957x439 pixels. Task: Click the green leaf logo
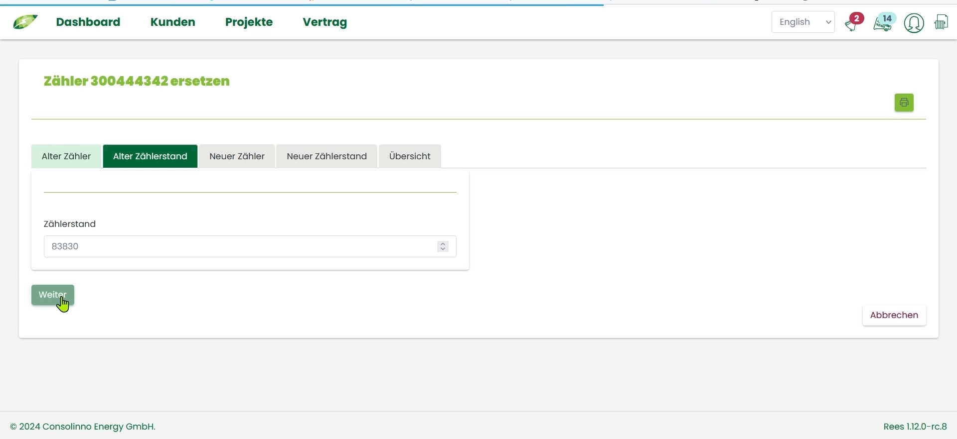tap(25, 22)
